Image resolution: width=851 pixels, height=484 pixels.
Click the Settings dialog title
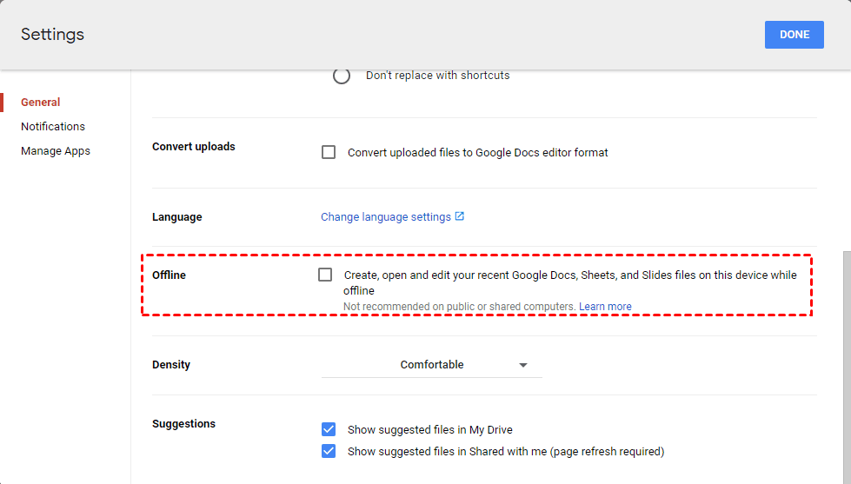(x=53, y=35)
